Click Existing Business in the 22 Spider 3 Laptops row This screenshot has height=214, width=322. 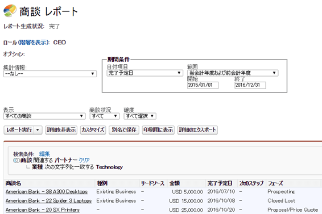[x=116, y=201]
